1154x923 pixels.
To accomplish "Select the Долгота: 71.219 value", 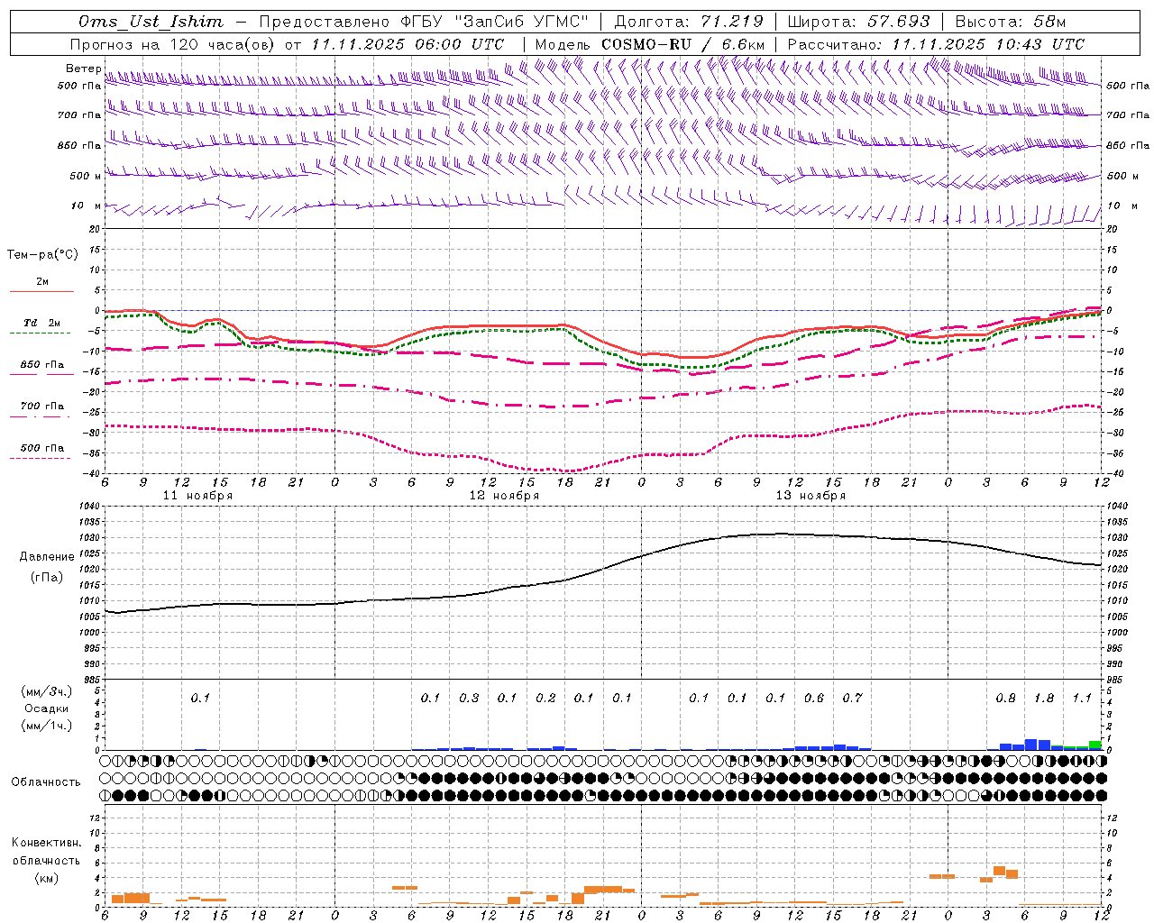I will click(690, 22).
